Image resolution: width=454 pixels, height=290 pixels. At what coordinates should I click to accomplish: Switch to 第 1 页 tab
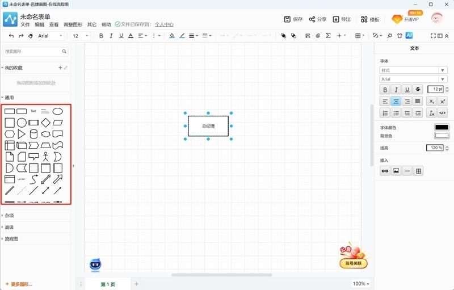pyautogui.click(x=108, y=284)
